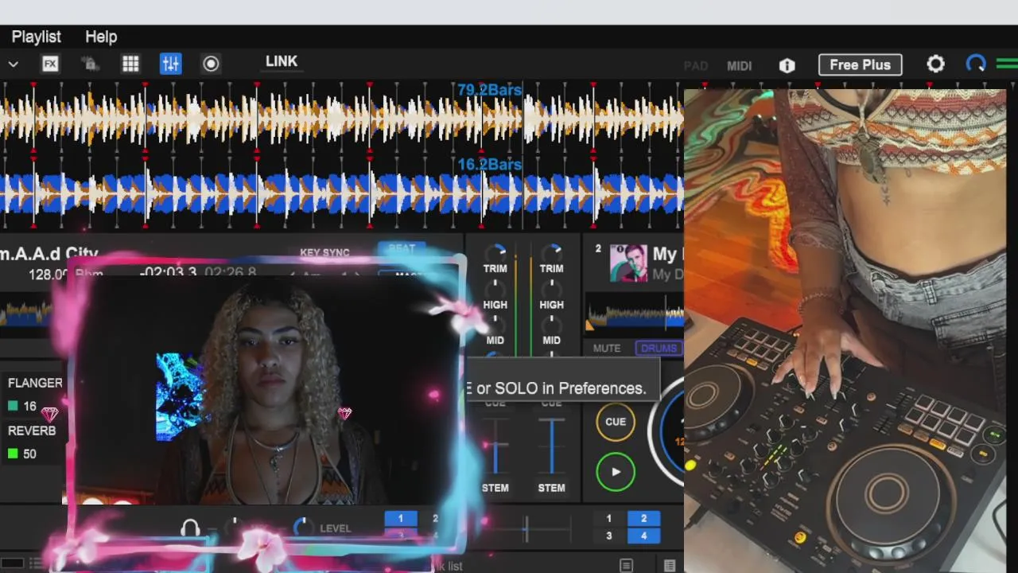1018x573 pixels.
Task: Toggle the MUTE stem mode button
Action: tap(607, 348)
